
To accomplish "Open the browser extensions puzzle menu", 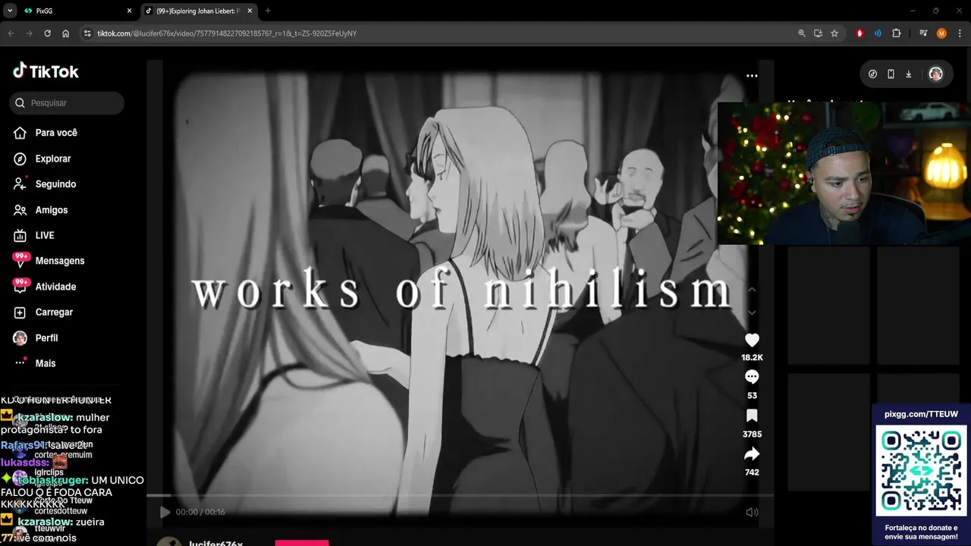I will pyautogui.click(x=896, y=33).
